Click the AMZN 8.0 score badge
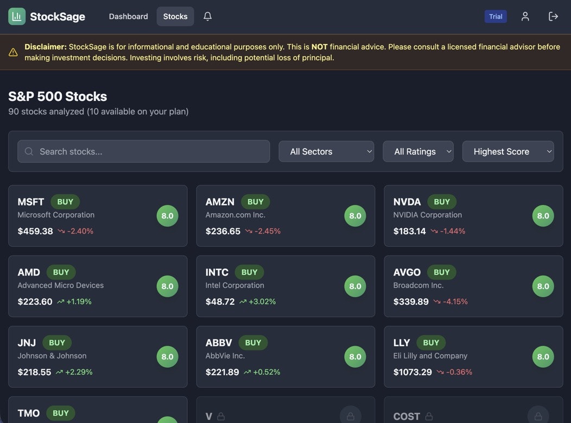Image resolution: width=571 pixels, height=423 pixels. 355,216
